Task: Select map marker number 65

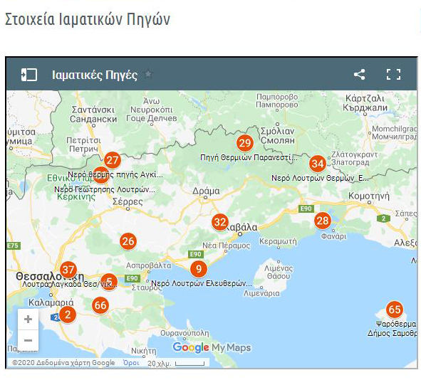Action: pyautogui.click(x=395, y=310)
